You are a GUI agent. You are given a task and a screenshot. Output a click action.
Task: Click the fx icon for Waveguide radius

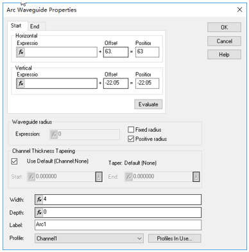[x=54, y=134]
